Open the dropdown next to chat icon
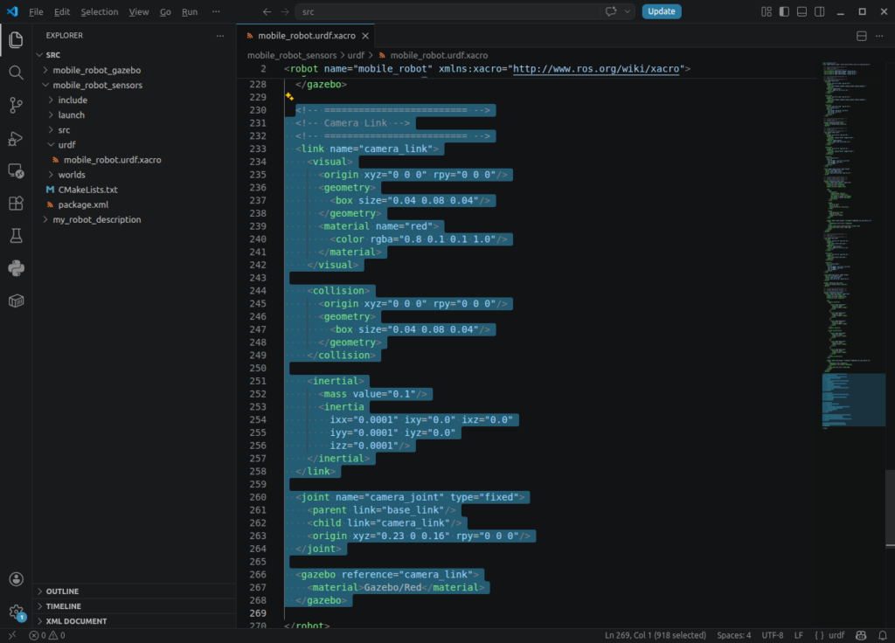The height and width of the screenshot is (643, 895). (x=628, y=11)
